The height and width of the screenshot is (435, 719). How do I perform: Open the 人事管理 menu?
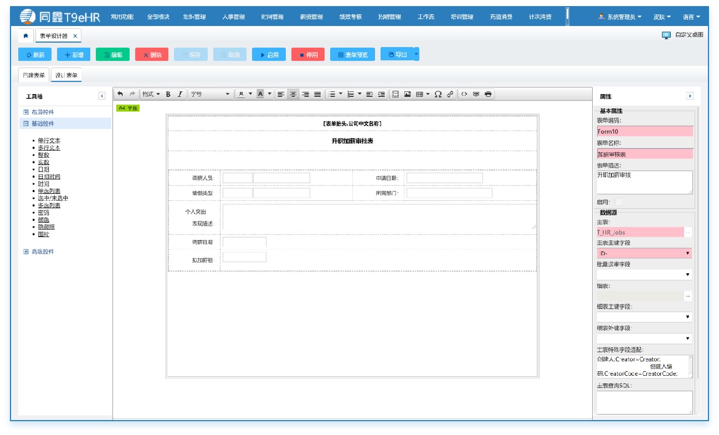233,17
